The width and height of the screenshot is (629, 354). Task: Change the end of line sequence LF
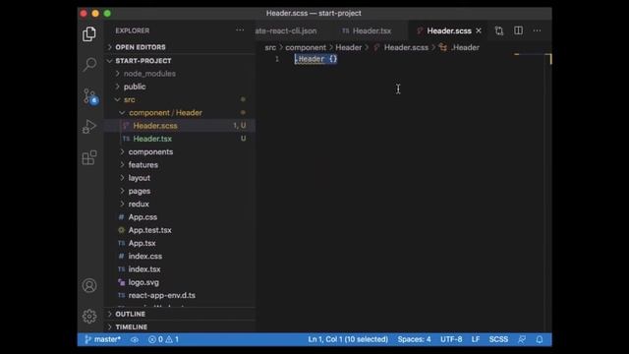[x=476, y=339]
